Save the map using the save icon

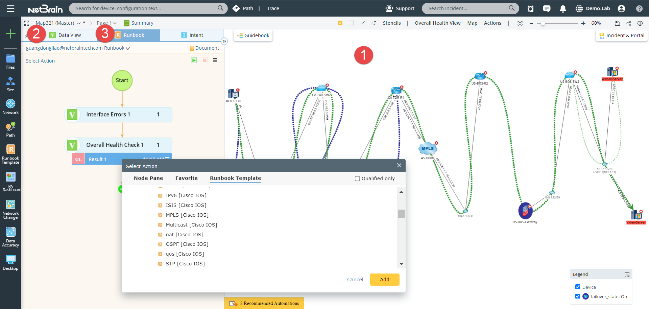(617, 23)
